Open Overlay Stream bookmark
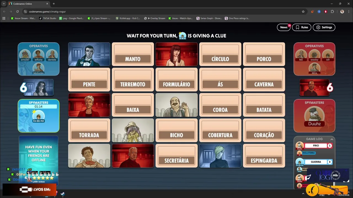 pyautogui.click(x=155, y=18)
